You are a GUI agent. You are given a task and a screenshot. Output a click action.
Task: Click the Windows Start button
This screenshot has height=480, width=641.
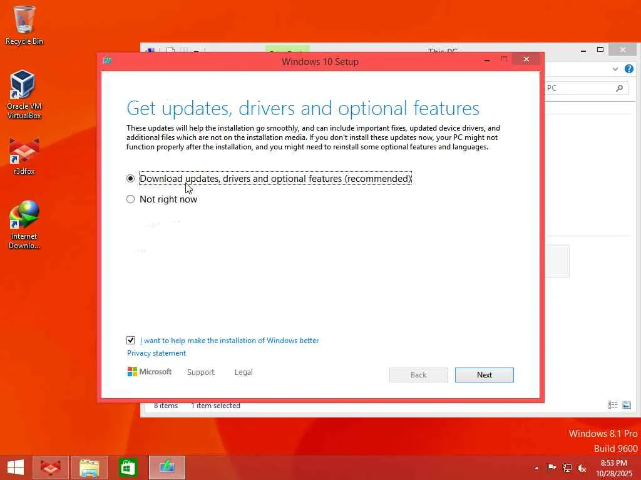click(x=16, y=467)
